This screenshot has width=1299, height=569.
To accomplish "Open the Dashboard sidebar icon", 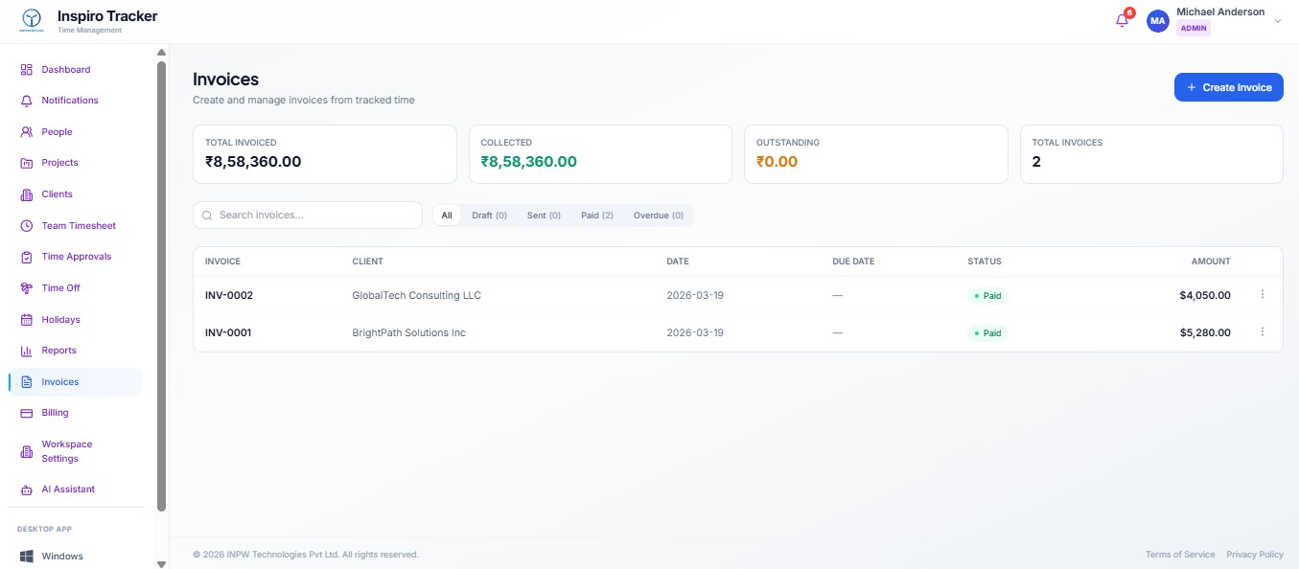I will pos(25,69).
